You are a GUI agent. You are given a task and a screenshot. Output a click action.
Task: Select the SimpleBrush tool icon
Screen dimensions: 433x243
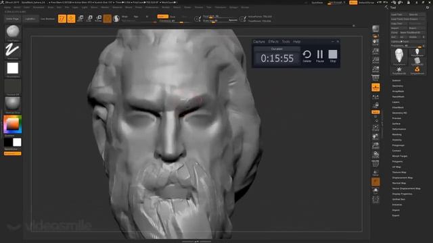[x=417, y=70]
